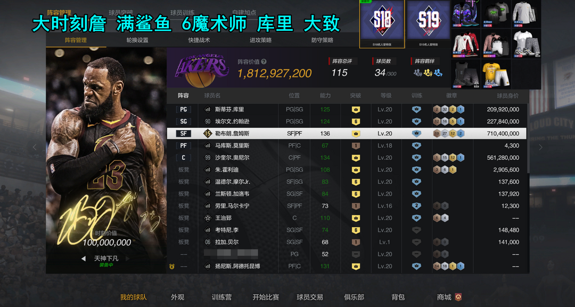Screen dimensions: 575x307
Task: Click the gold bond icon under 阵容羁绊
Action: pyautogui.click(x=428, y=73)
